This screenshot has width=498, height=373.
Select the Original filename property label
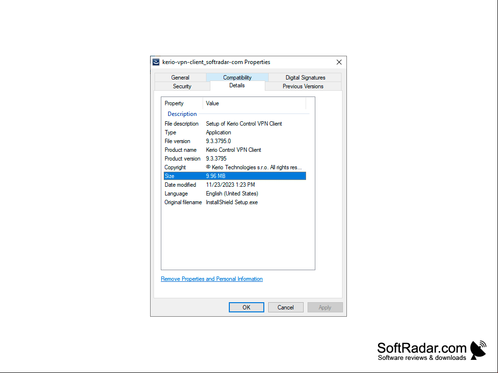(183, 202)
